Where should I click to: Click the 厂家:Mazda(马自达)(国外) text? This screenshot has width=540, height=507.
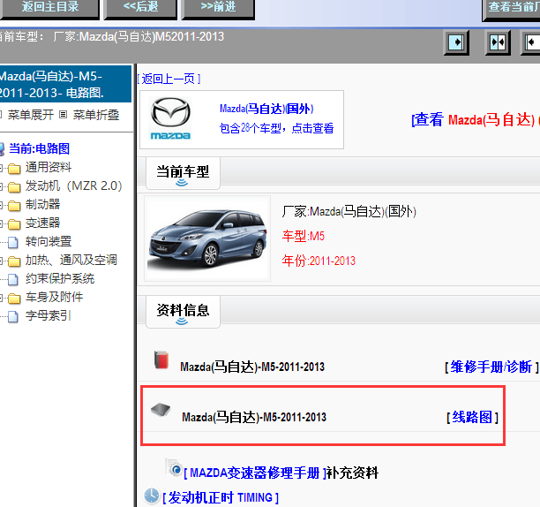click(349, 211)
